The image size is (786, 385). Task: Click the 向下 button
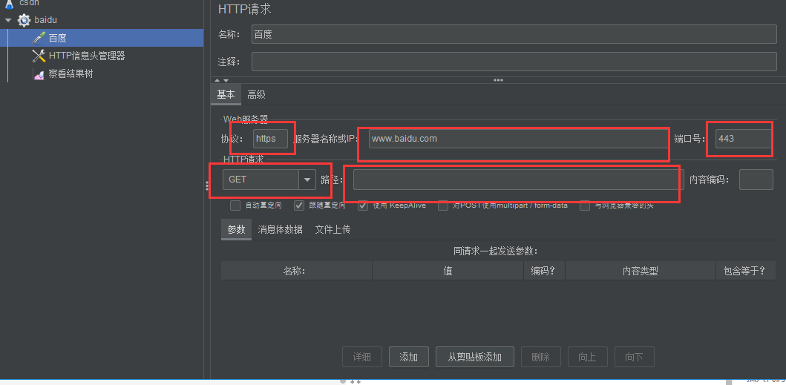(634, 357)
